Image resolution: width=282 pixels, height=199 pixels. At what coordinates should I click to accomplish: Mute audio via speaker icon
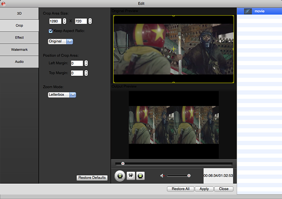[x=162, y=176]
